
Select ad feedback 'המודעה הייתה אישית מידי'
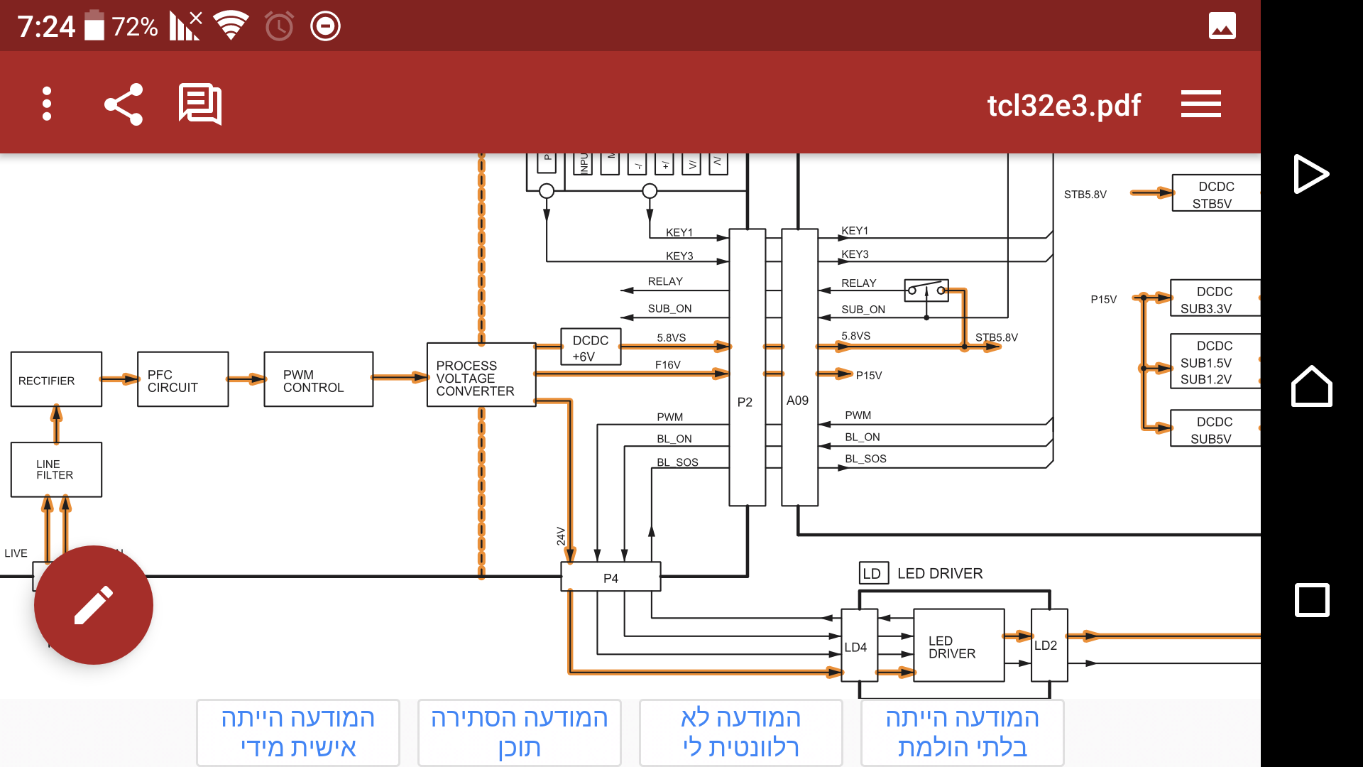click(x=298, y=732)
